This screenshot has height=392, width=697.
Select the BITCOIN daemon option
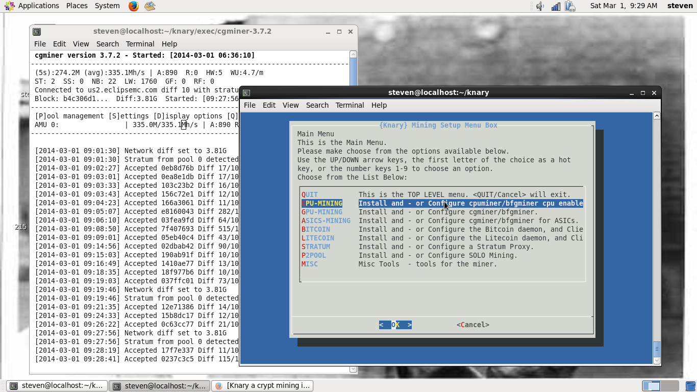click(316, 229)
